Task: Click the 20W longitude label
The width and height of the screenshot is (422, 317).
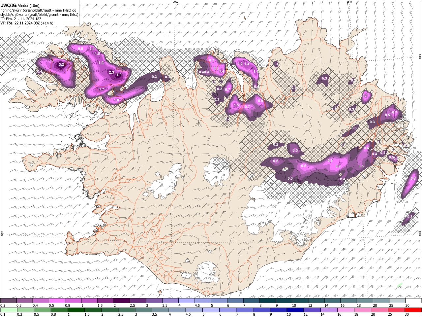Action: 175,2
